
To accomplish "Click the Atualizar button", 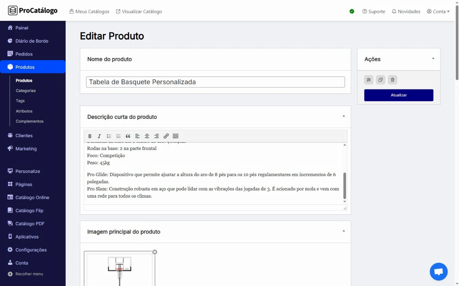I will (399, 95).
